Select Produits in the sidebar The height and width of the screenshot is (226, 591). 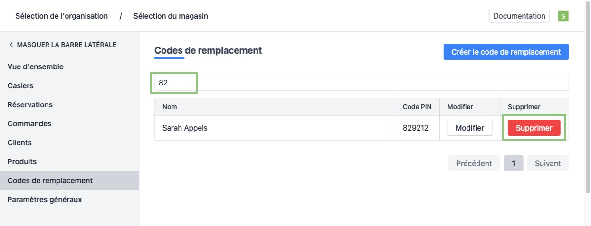pyautogui.click(x=22, y=161)
